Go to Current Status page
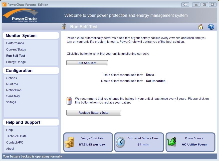The width and height of the screenshot is (219, 161). 16,49
